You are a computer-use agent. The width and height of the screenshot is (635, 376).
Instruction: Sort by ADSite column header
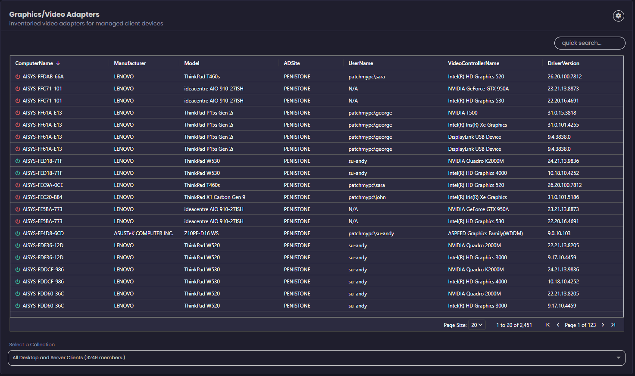pos(292,63)
